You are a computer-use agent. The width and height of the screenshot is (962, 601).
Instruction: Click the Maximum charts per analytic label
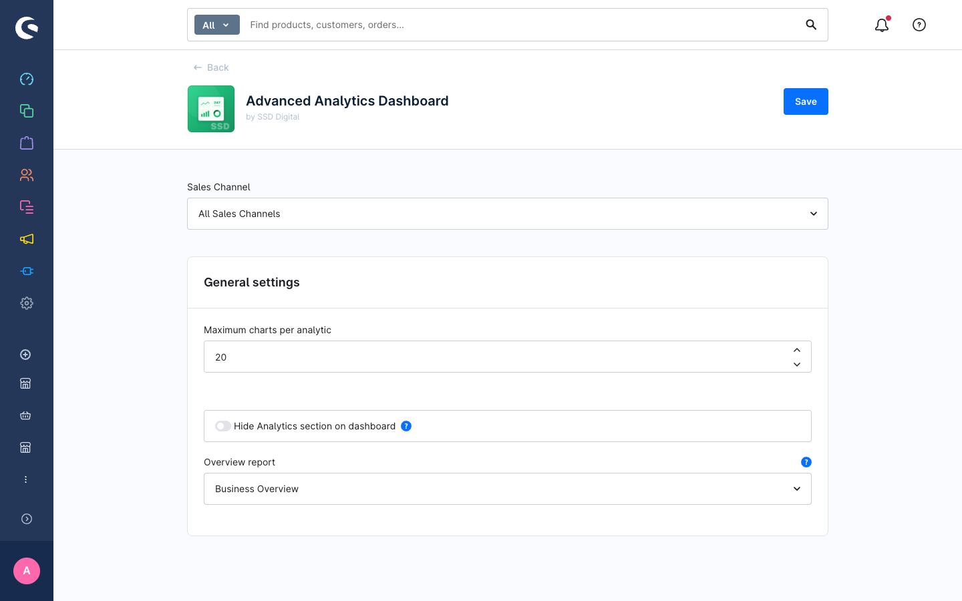(267, 330)
